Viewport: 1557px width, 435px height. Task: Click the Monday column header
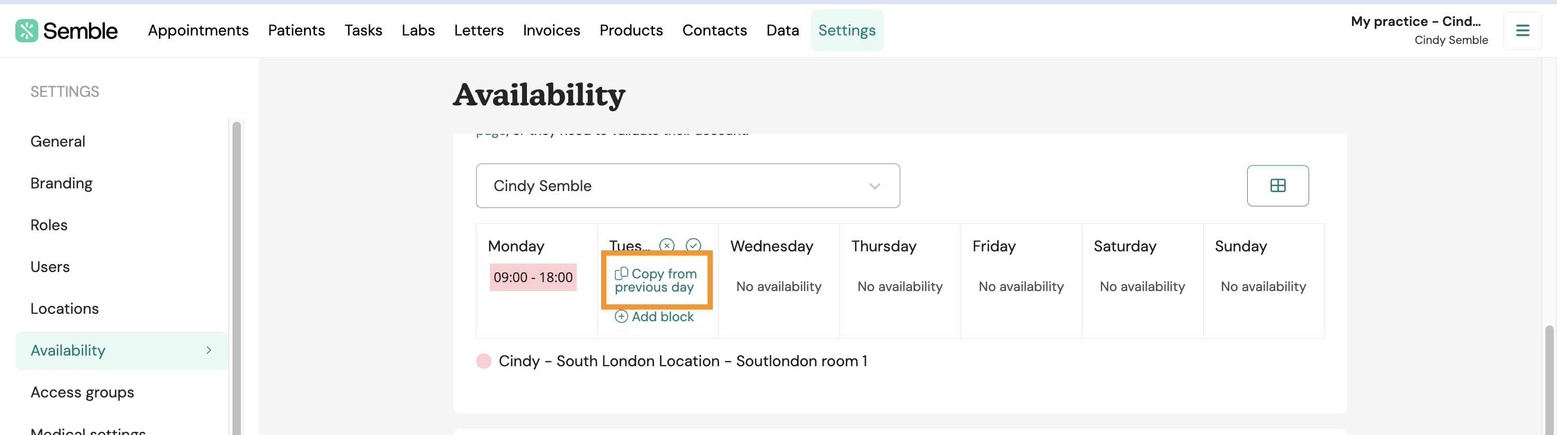[x=516, y=246]
